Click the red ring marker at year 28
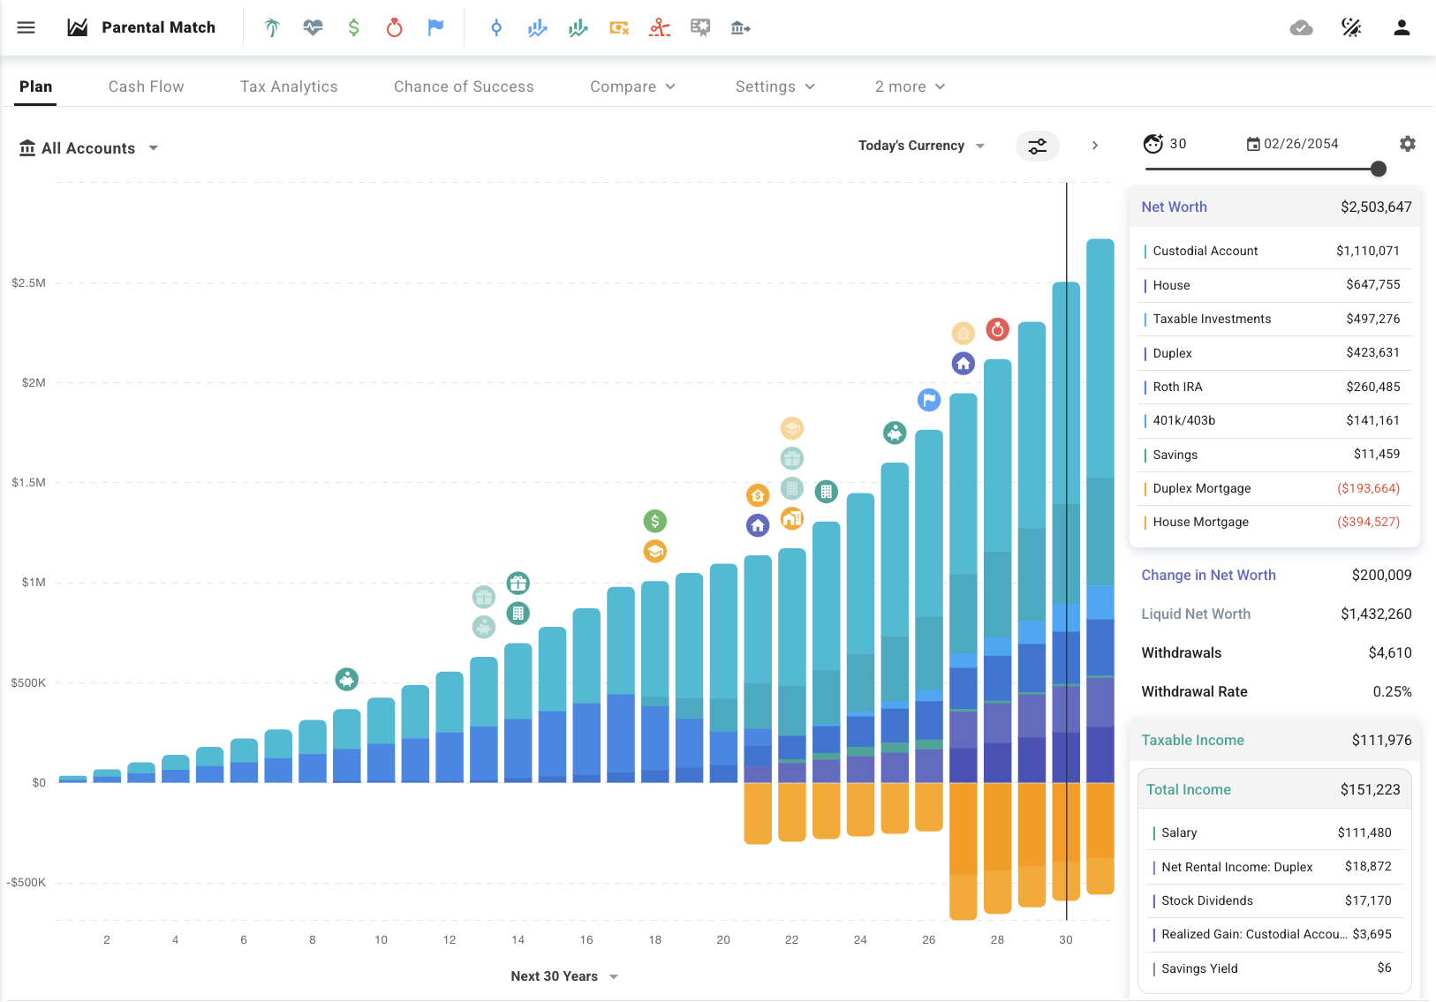 tap(997, 329)
